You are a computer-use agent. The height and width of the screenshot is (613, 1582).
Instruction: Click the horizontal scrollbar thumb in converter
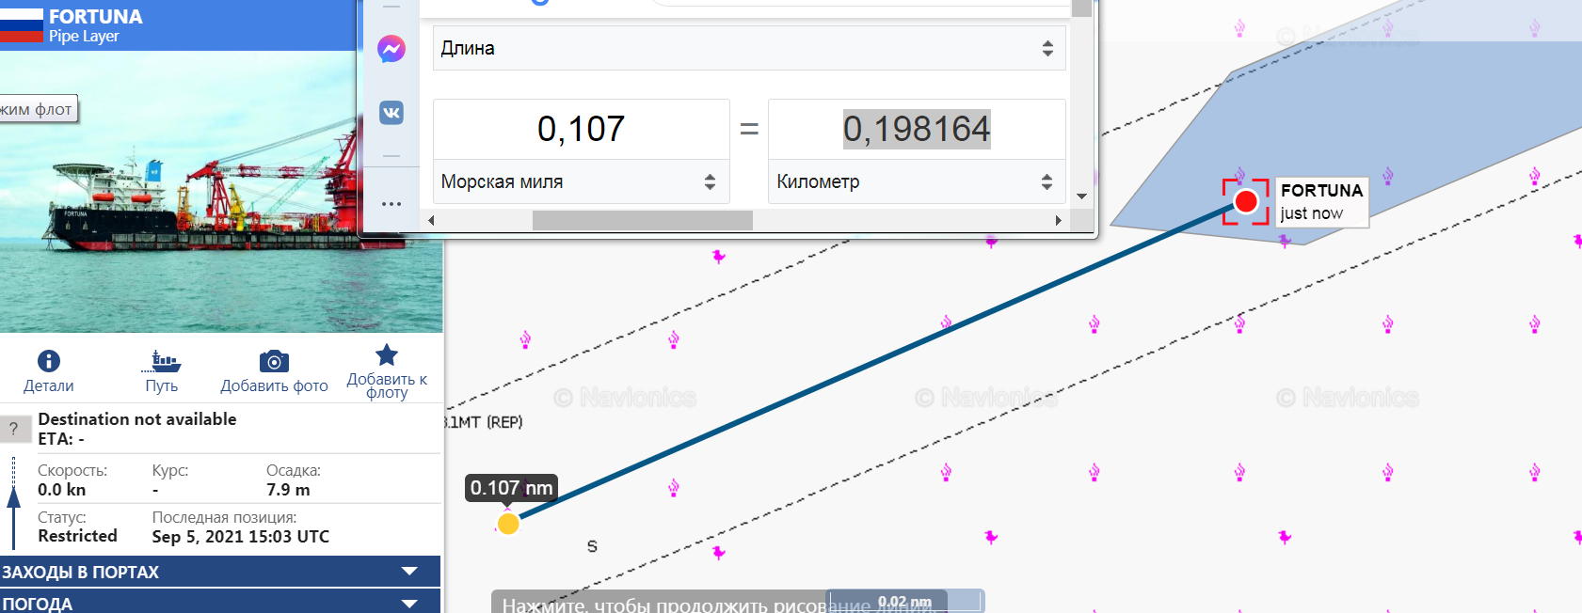(x=642, y=220)
